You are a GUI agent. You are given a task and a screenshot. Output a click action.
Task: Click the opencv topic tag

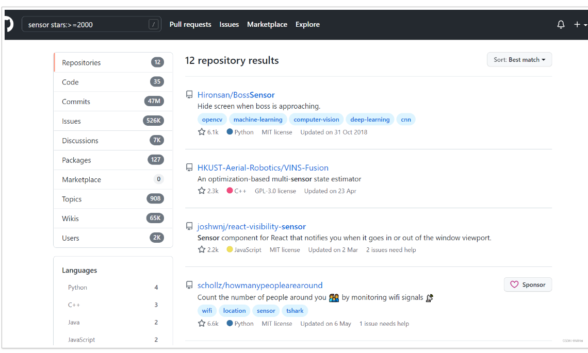(x=212, y=120)
